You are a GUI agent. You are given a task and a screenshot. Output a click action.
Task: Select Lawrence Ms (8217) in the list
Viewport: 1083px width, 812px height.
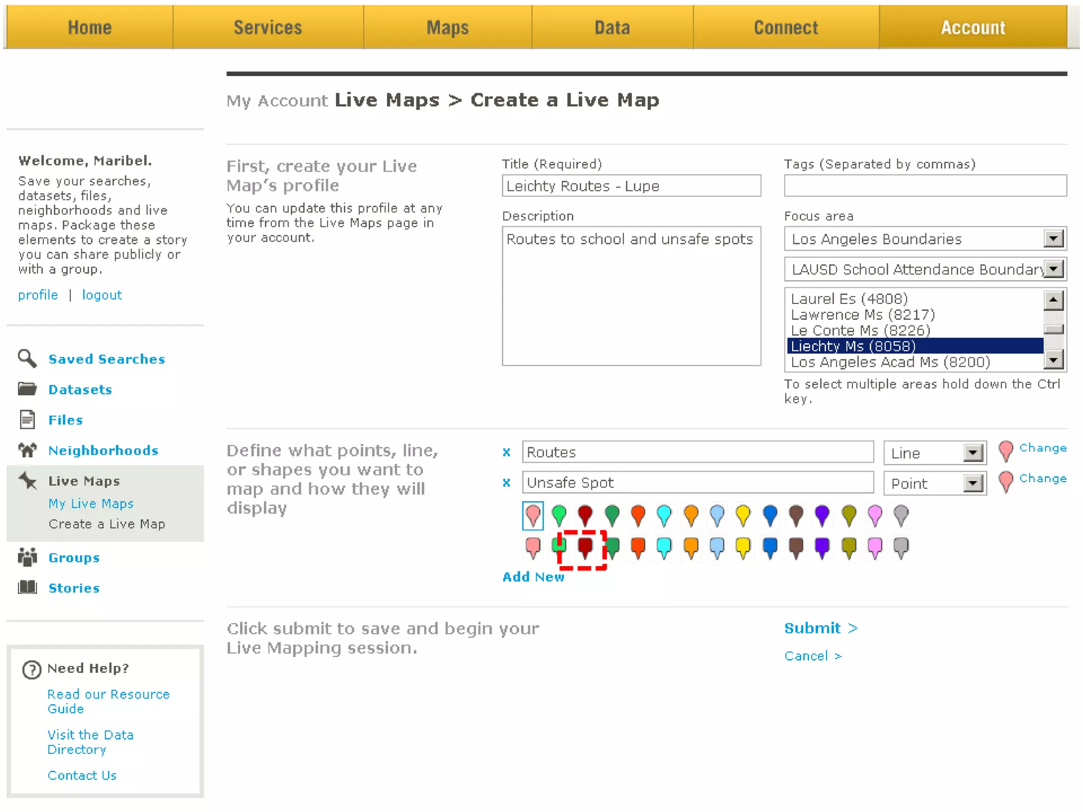click(x=915, y=315)
